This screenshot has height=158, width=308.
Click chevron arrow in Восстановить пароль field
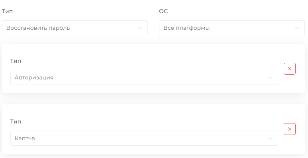click(140, 28)
